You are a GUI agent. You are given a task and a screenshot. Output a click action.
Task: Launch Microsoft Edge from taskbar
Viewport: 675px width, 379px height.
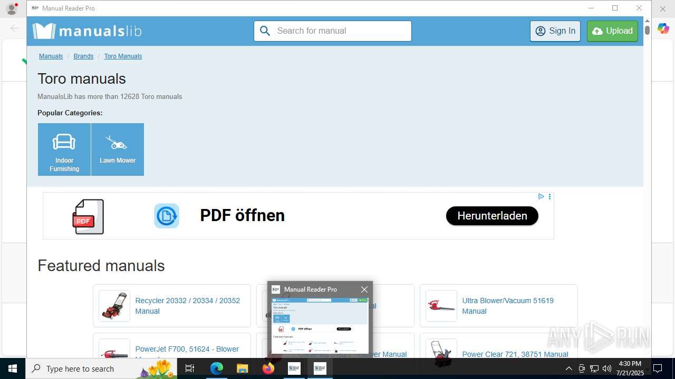point(217,368)
